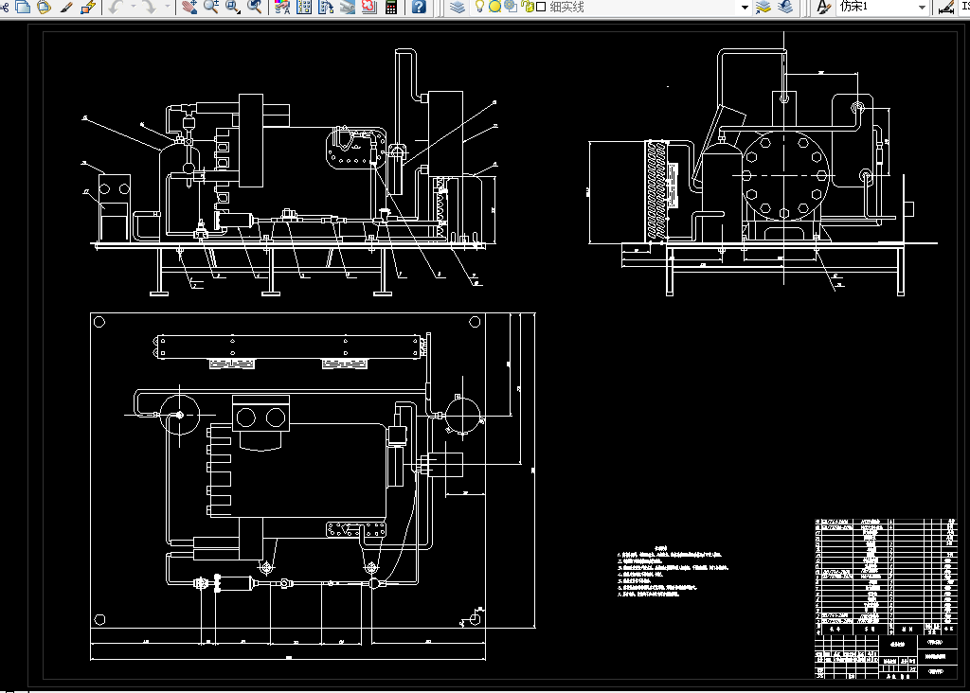970x693 pixels.
Task: Open the undo history dropdown arrow
Action: tap(133, 7)
